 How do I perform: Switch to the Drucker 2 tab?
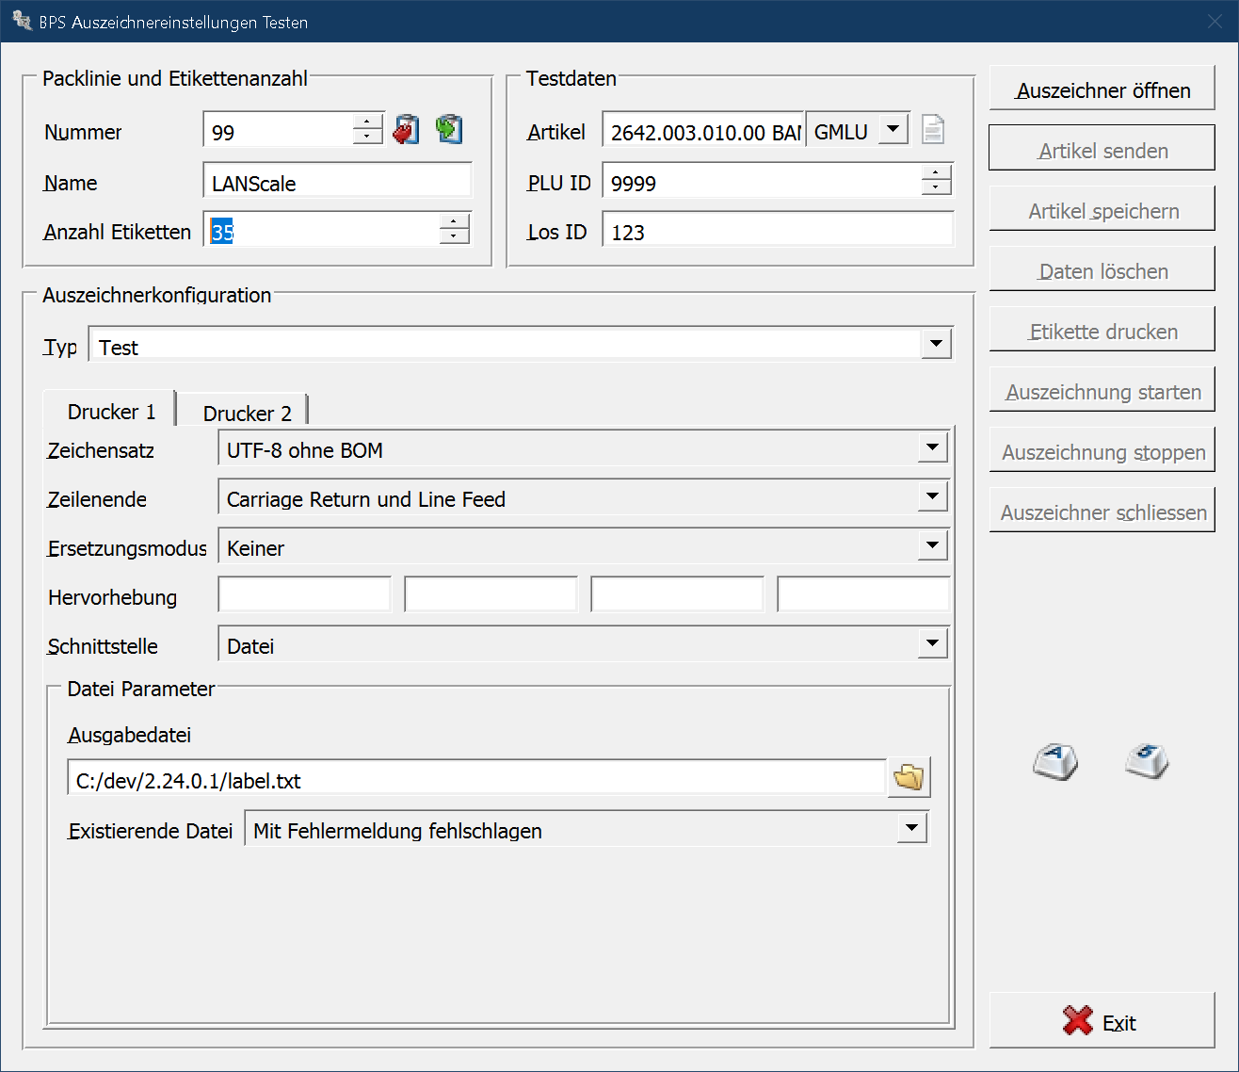click(x=247, y=413)
